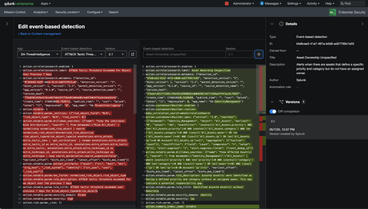Open the Administrator dropdown

243,4
